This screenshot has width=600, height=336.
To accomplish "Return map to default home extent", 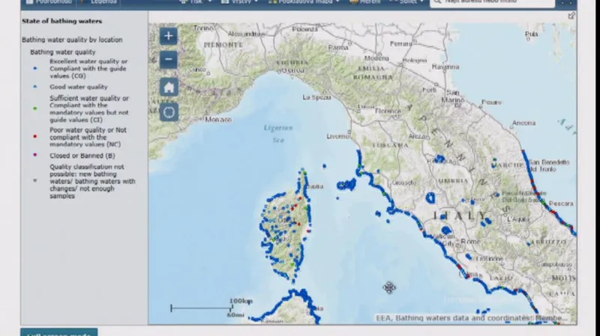I will click(x=168, y=88).
